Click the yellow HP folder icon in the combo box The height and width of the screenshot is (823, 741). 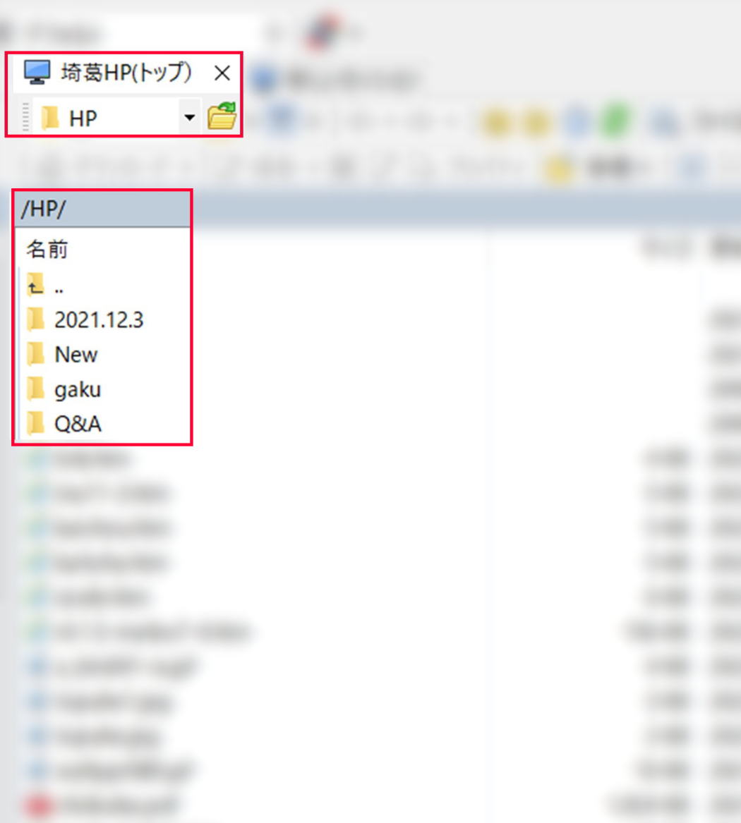click(x=50, y=118)
